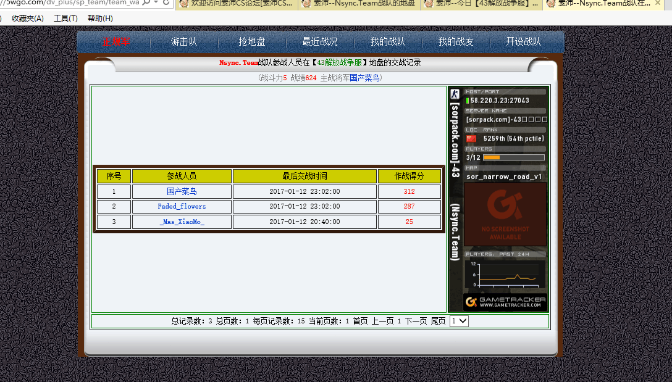
Task: Expand the address bar dropdown arrow
Action: 156,3
